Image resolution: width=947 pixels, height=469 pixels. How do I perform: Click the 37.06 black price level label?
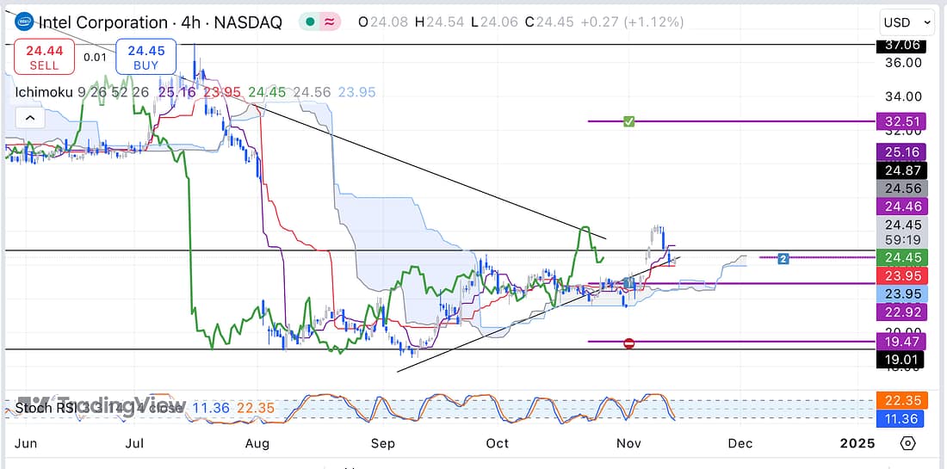(x=900, y=45)
